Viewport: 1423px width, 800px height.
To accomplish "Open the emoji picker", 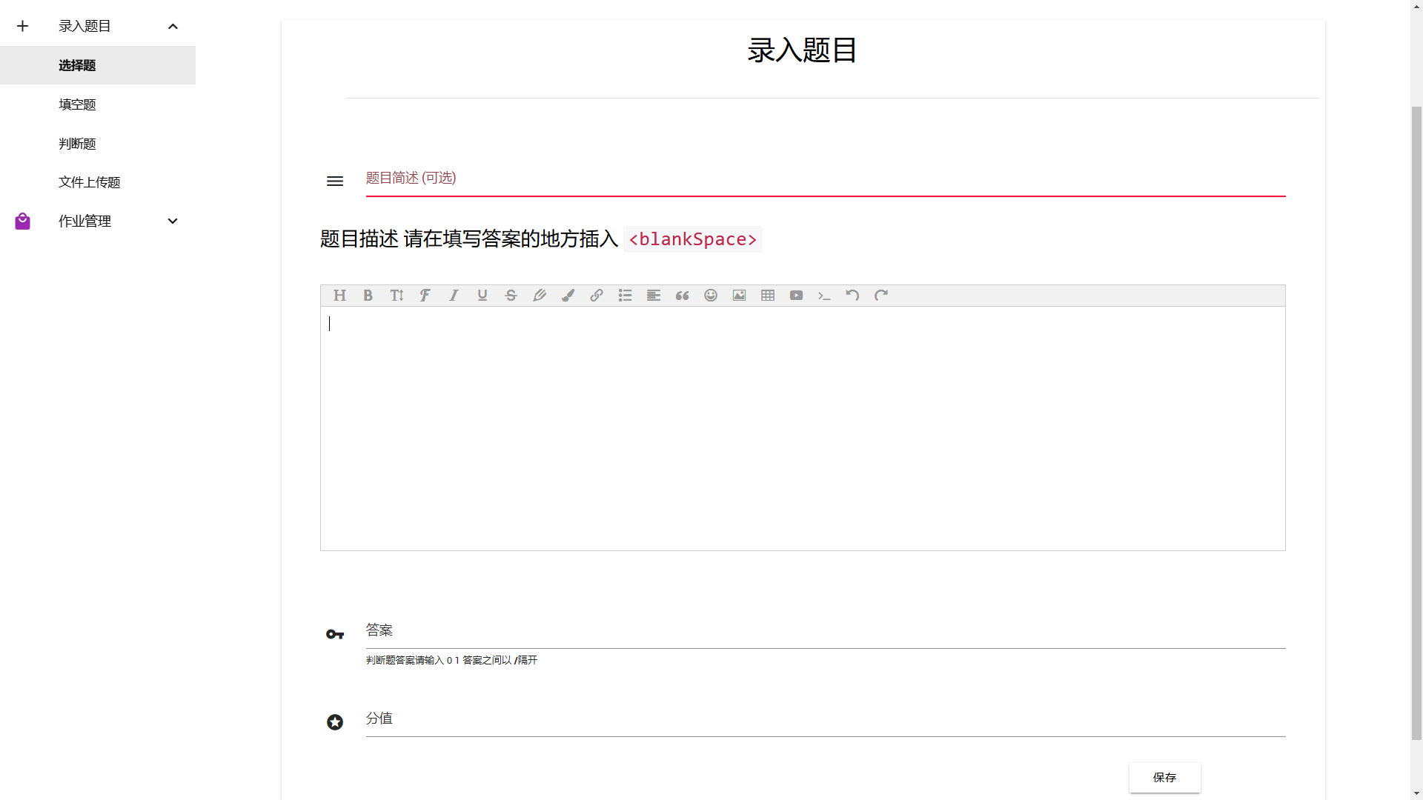I will tap(711, 296).
